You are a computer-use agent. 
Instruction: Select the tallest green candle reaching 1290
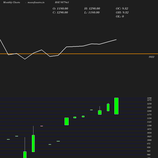(x=116, y=106)
